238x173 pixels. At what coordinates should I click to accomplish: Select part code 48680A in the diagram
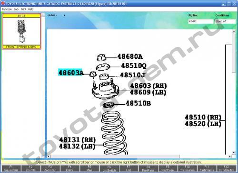tap(130, 56)
